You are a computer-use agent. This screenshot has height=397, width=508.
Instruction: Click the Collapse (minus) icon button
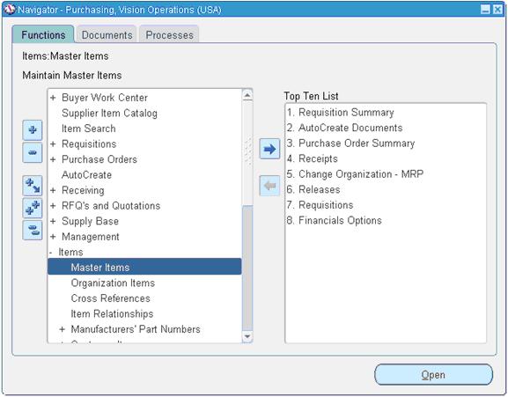click(x=33, y=152)
